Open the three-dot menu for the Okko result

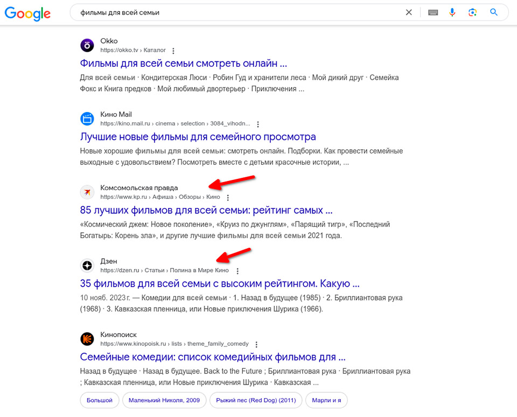[173, 51]
